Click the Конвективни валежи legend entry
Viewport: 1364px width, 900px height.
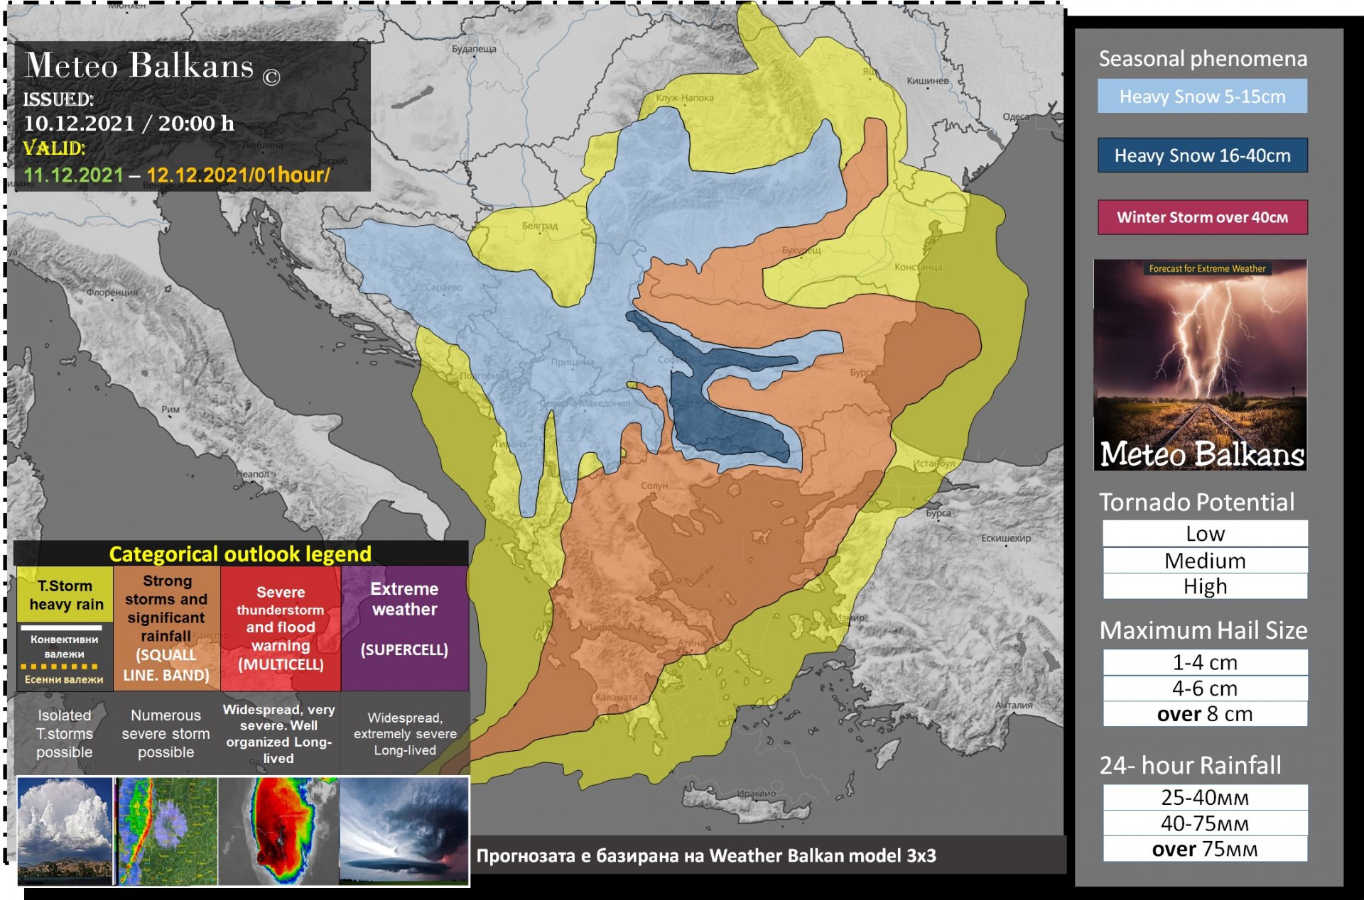[x=64, y=646]
